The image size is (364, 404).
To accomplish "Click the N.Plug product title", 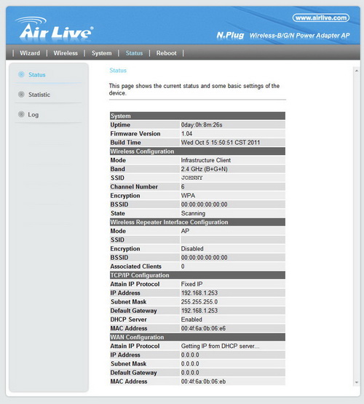I will [x=230, y=35].
